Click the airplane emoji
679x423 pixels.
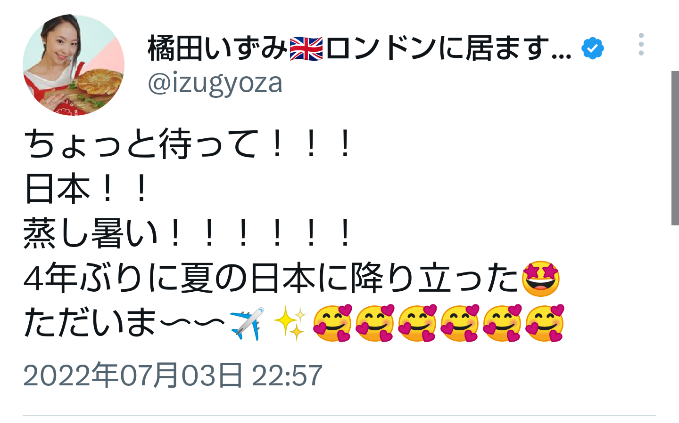247,324
